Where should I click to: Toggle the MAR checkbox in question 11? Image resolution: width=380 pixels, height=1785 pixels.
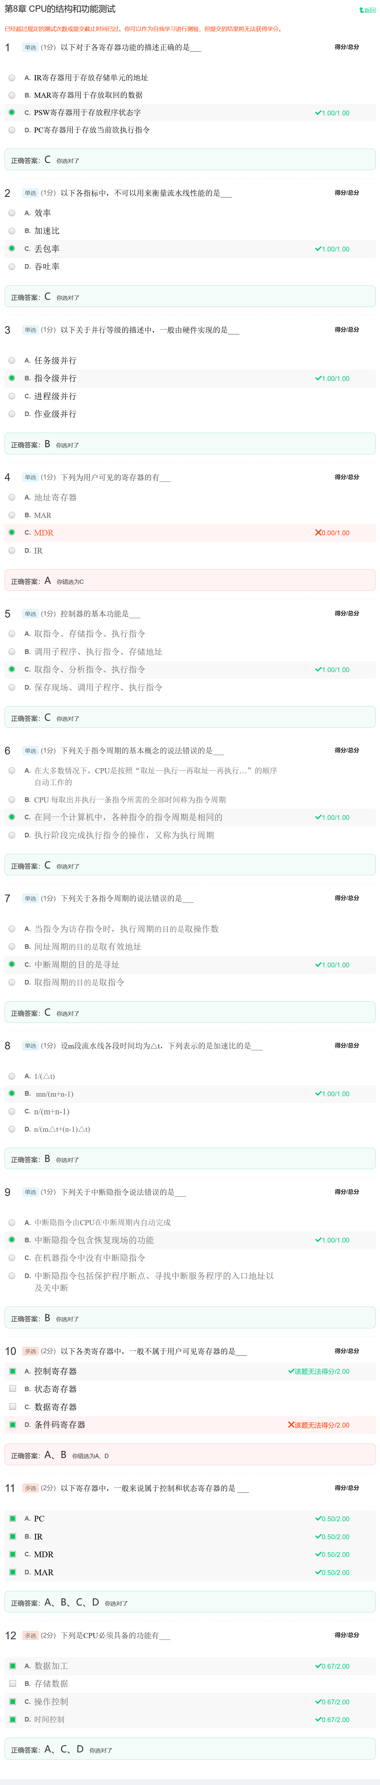13,1572
